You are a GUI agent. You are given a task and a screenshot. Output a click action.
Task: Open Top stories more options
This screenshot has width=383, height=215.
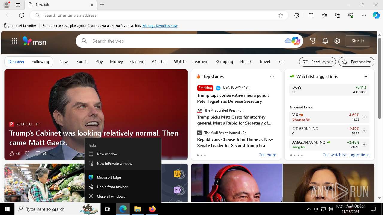(272, 76)
